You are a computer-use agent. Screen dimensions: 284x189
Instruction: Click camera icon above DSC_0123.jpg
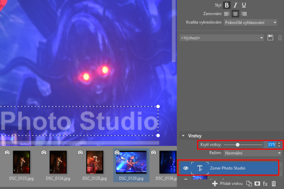click(x=7, y=153)
